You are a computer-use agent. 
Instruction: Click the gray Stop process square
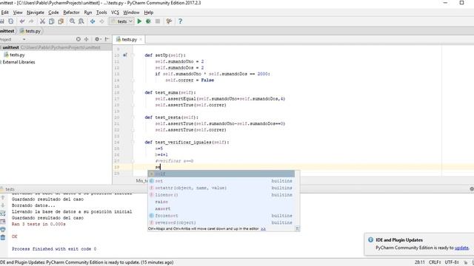tap(158, 21)
